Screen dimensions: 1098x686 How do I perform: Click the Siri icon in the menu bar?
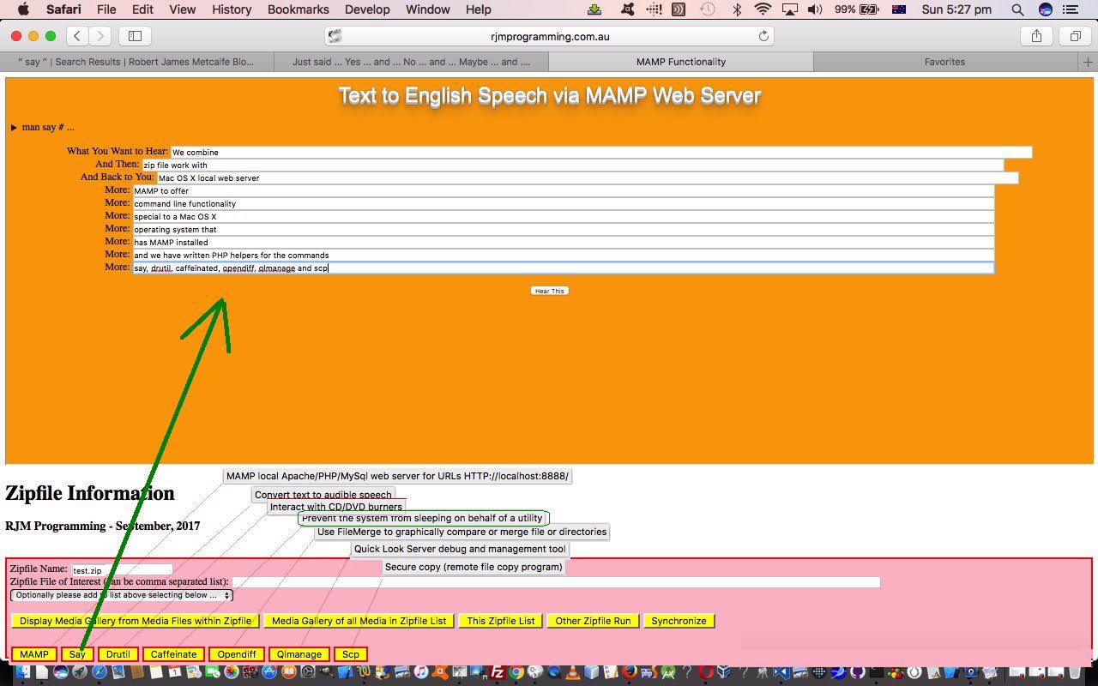click(1045, 9)
